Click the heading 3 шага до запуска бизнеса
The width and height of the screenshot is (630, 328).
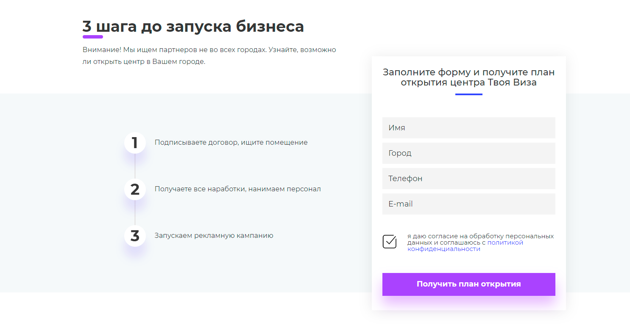pos(193,26)
